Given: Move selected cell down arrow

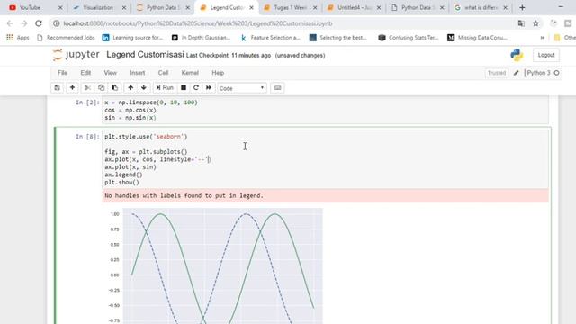Looking at the screenshot, I should point(144,88).
